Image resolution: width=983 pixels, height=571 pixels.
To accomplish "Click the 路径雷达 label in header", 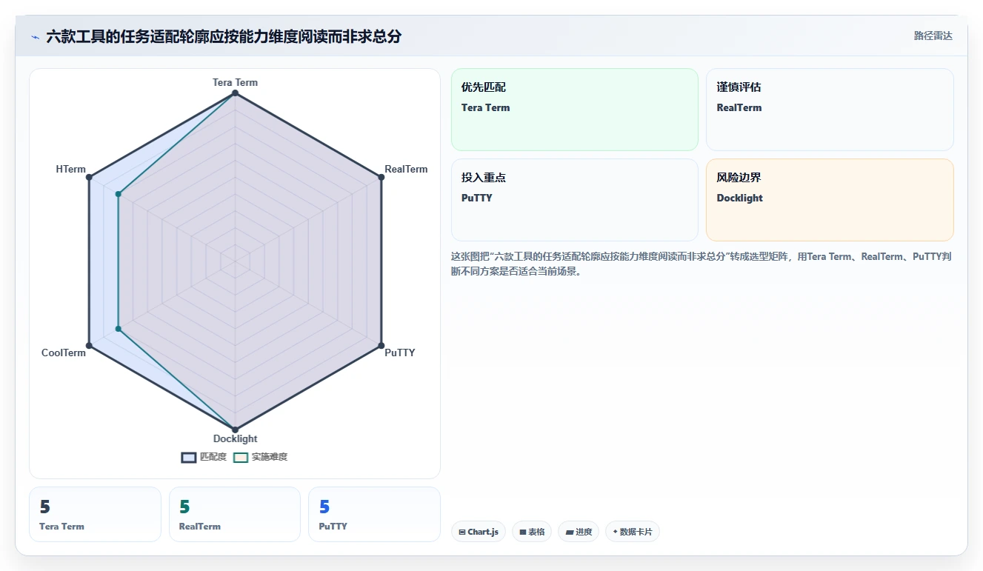I will click(x=933, y=36).
